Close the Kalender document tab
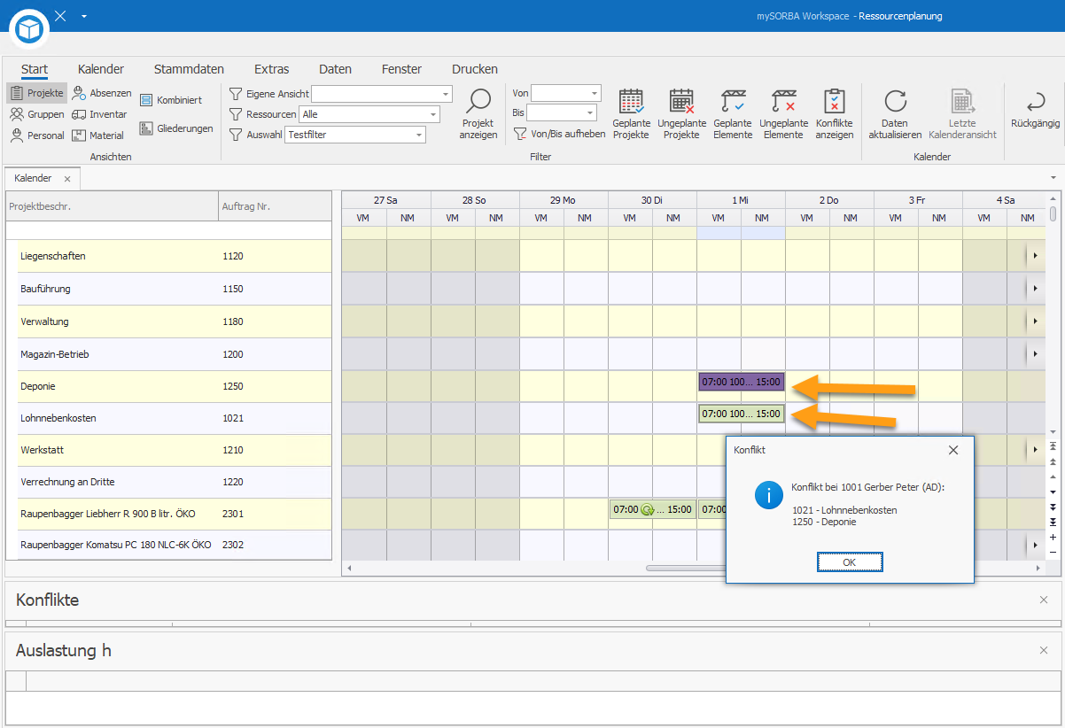The width and height of the screenshot is (1065, 728). pyautogui.click(x=67, y=179)
